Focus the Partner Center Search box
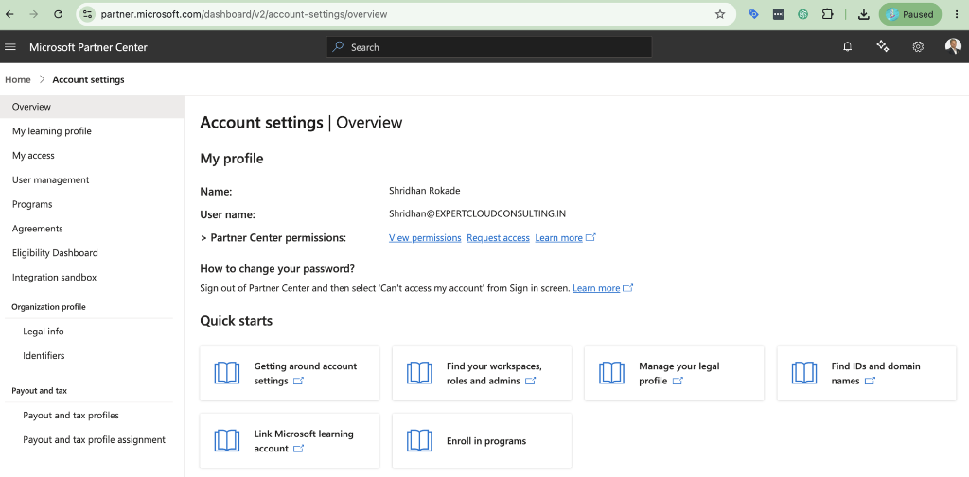This screenshot has height=477, width=969. coord(489,47)
